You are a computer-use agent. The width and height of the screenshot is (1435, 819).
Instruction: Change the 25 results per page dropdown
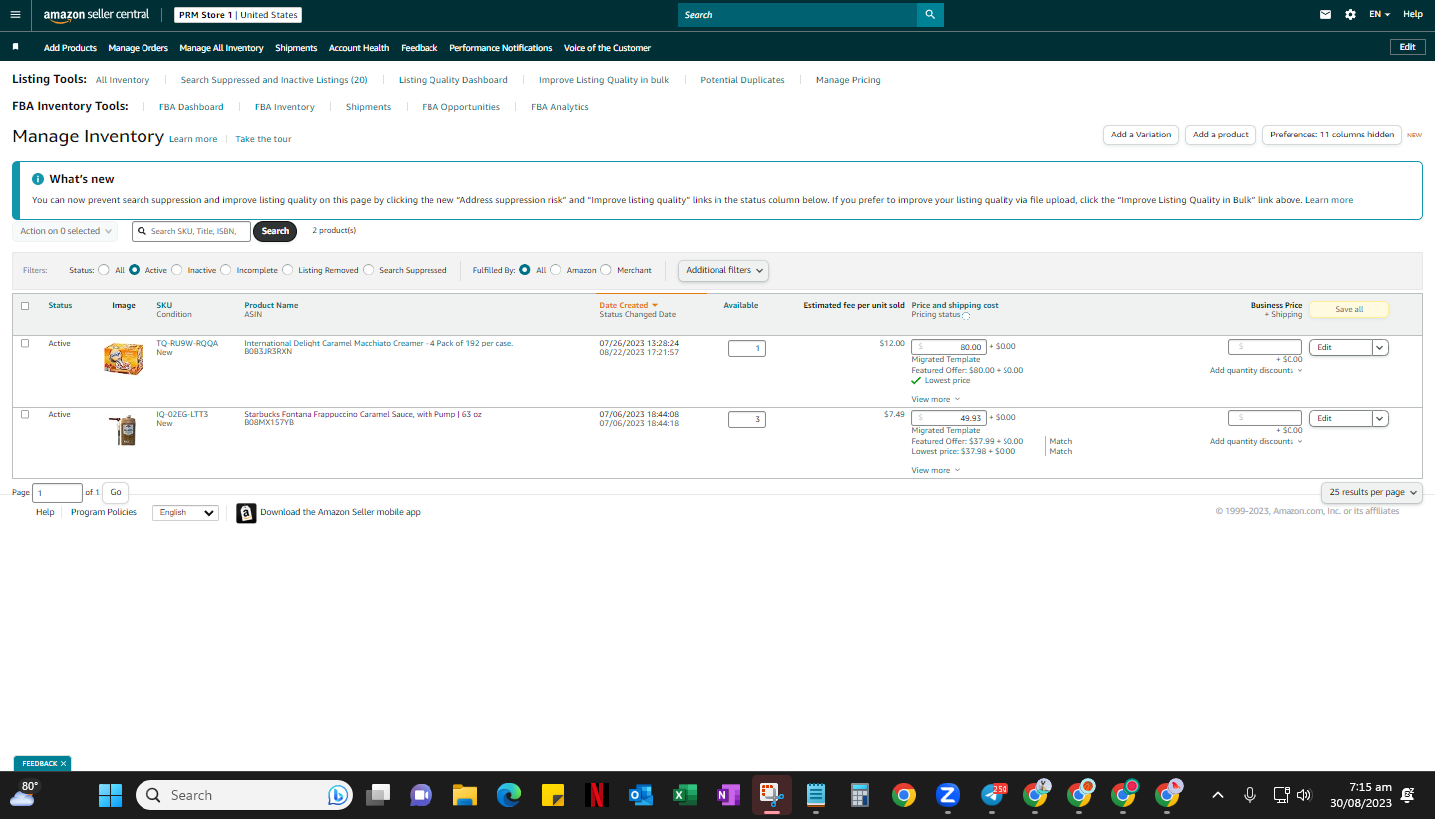[x=1372, y=492]
